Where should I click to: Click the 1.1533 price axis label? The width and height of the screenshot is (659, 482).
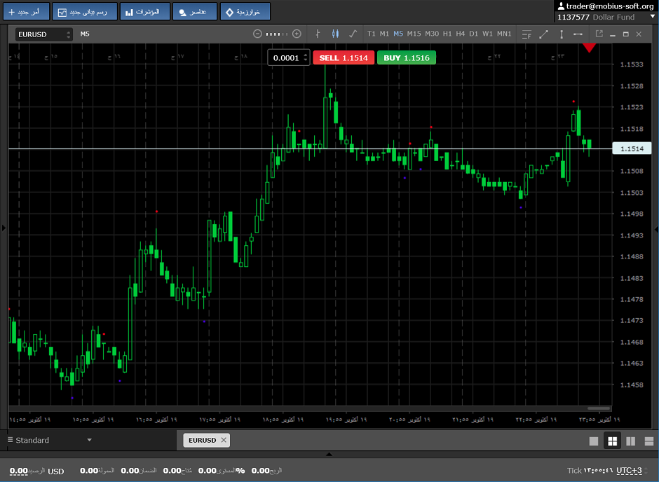coord(632,64)
